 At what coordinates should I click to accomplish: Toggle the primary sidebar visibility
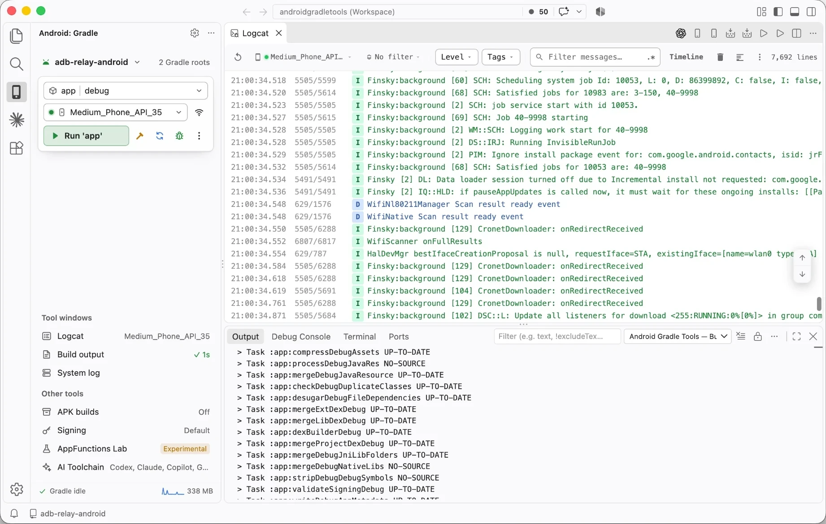pos(778,12)
